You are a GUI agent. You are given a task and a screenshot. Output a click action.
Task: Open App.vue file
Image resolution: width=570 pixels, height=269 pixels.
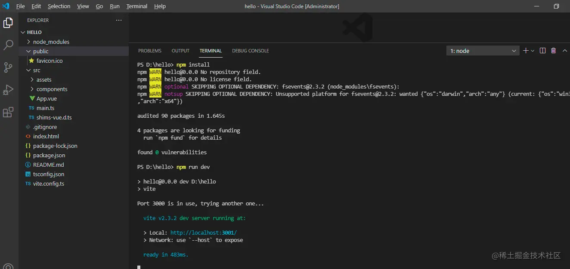74,98
